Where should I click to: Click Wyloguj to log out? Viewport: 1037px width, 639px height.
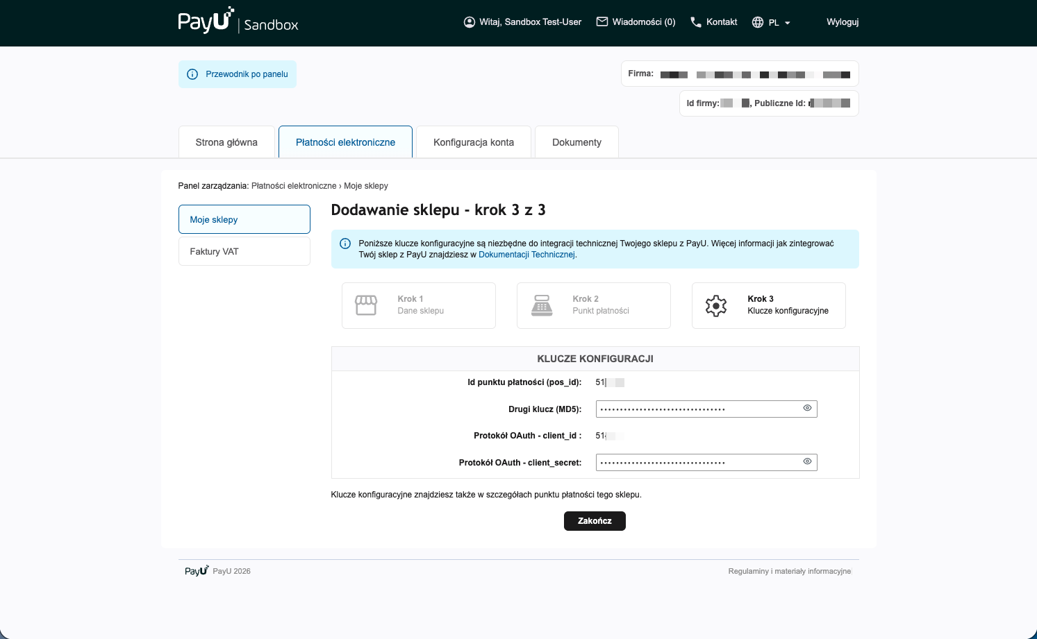[x=843, y=22]
